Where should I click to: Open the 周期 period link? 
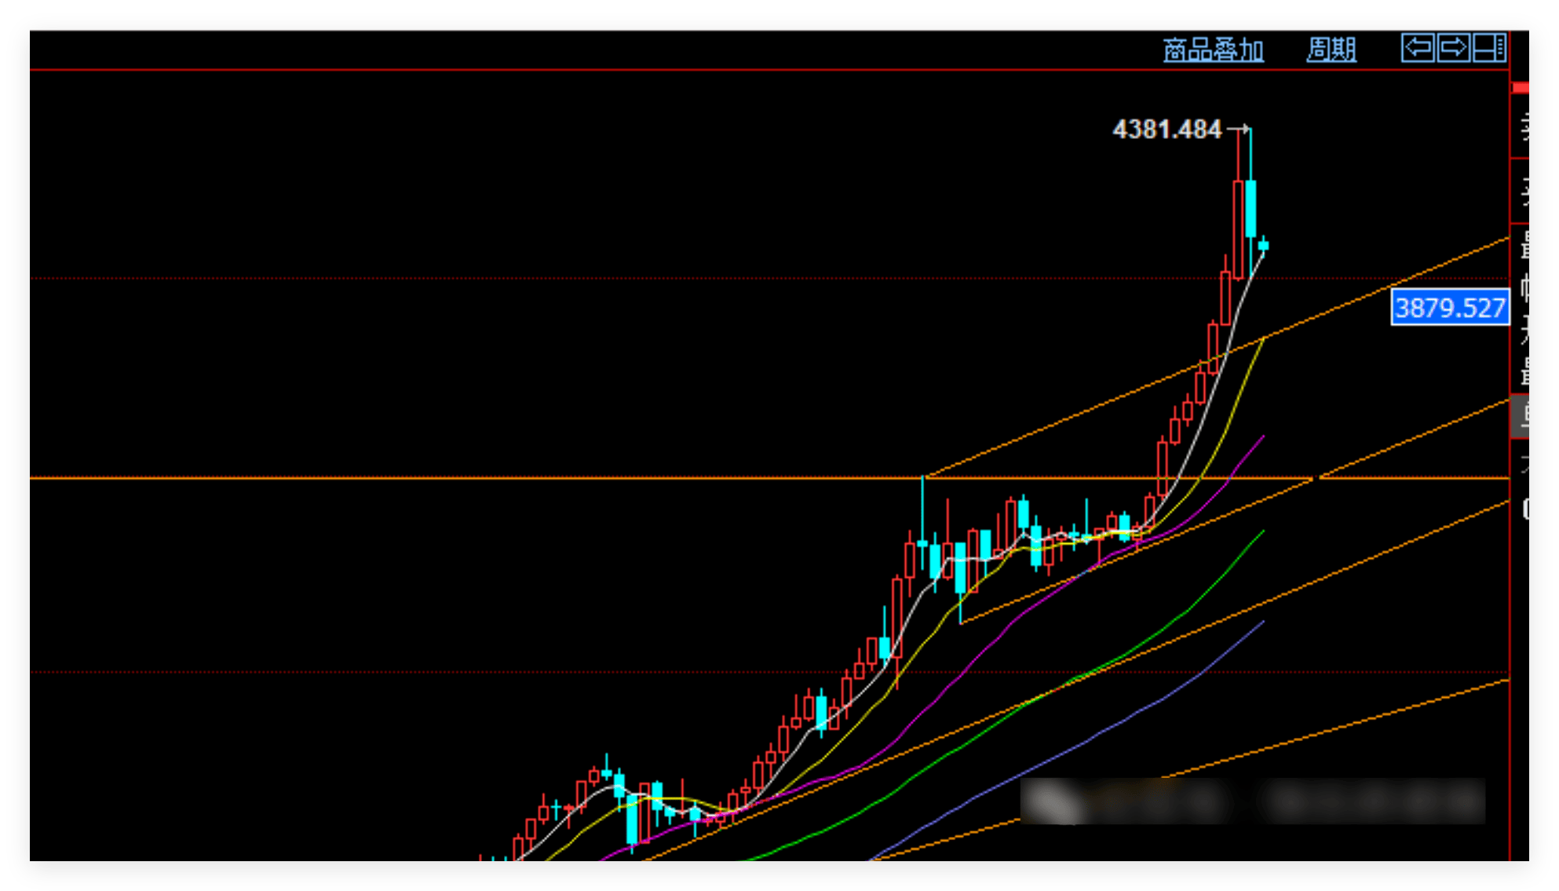click(x=1331, y=50)
